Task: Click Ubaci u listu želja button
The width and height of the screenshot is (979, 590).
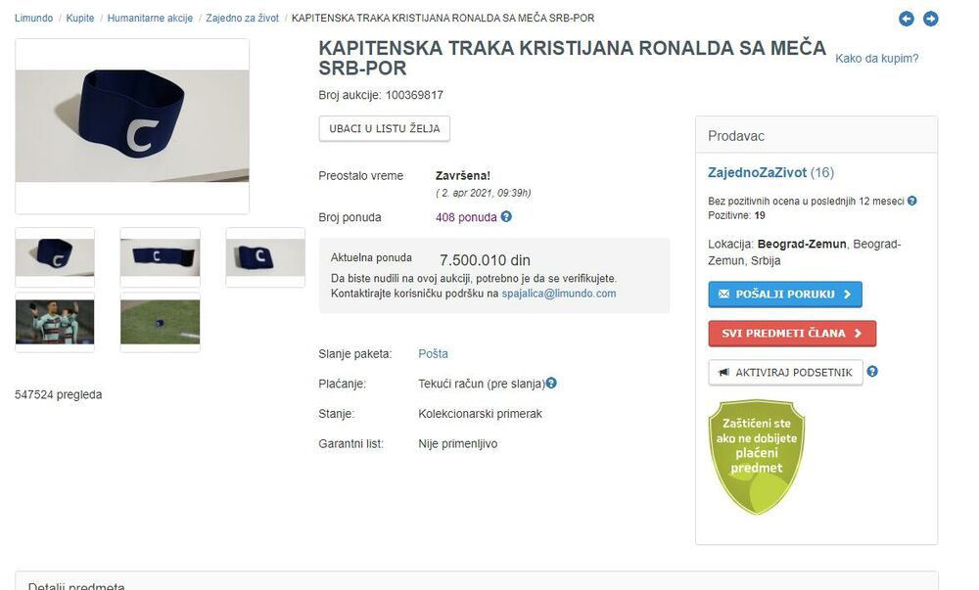Action: click(384, 128)
